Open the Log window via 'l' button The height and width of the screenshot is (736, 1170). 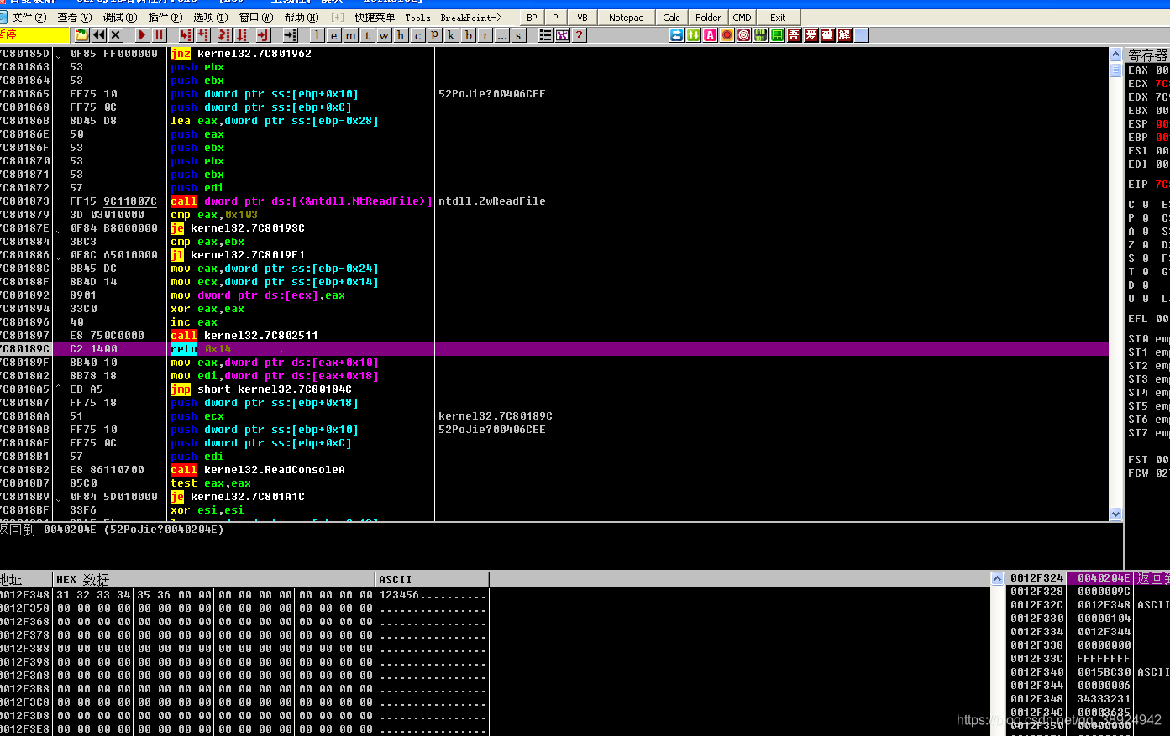317,34
